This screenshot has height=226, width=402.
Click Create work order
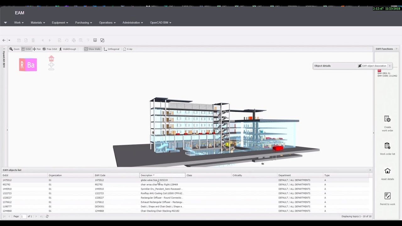pyautogui.click(x=388, y=124)
